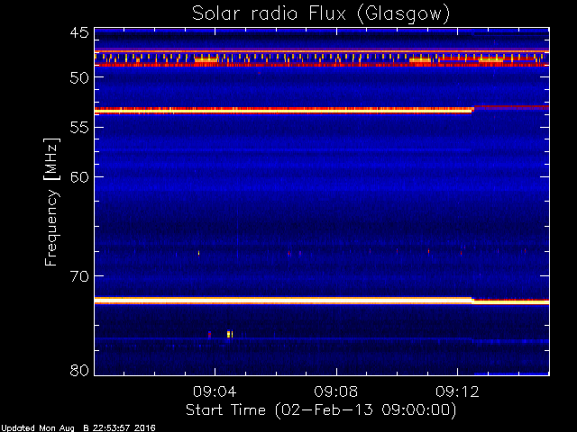Click the 55 frequency axis label
This screenshot has height=432, width=577.
click(x=79, y=128)
